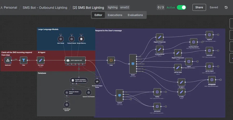
Task: Click plus connector after permanent node
Action: click(x=166, y=107)
